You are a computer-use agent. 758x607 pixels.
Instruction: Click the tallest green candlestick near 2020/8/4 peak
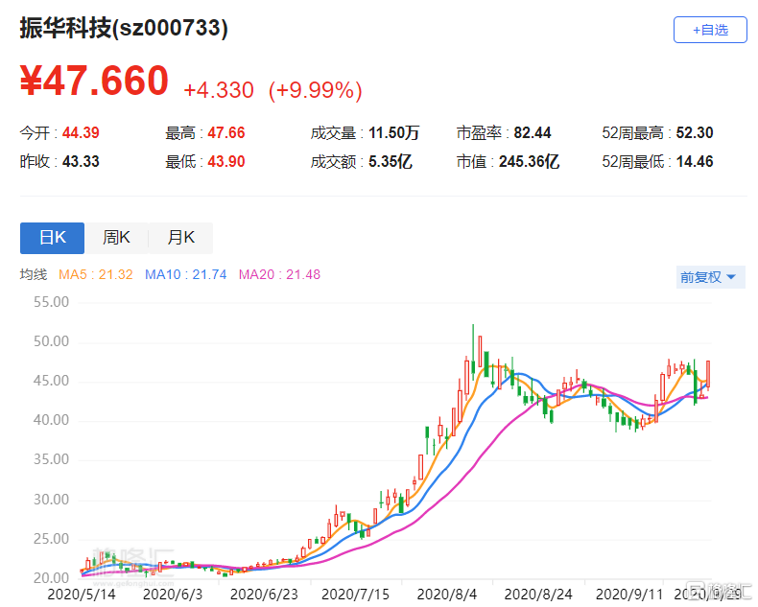pyautogui.click(x=473, y=349)
